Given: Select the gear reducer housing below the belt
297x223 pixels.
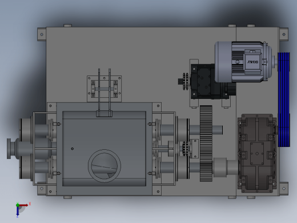Looking at the screenshot, I should pyautogui.click(x=257, y=153).
